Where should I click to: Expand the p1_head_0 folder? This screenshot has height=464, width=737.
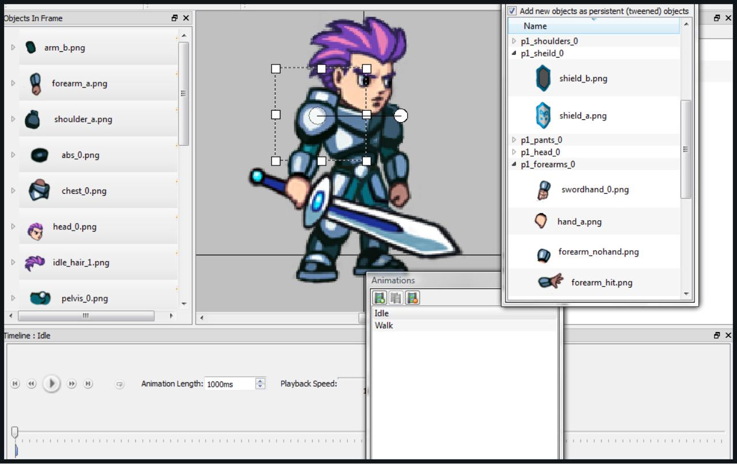514,152
